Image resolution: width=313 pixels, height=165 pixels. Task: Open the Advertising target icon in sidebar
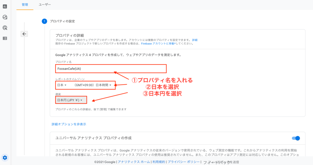(x=5, y=28)
